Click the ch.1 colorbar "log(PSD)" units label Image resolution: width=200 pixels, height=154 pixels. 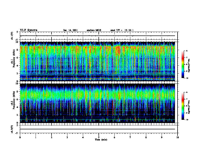click(x=189, y=65)
